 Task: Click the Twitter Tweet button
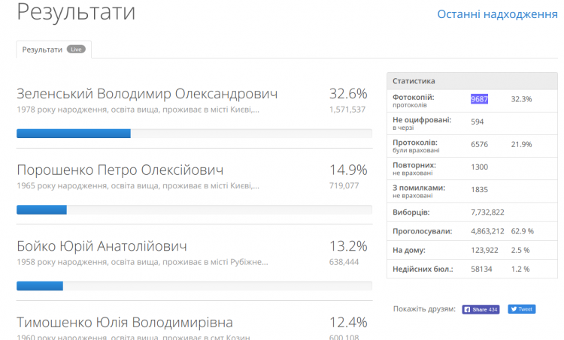point(521,309)
